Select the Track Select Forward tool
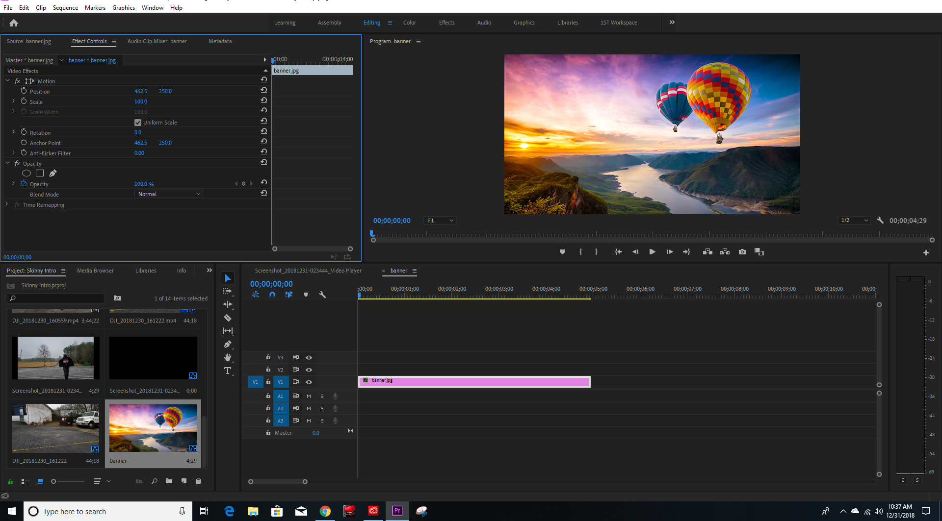Screen dimensions: 942x521 [x=228, y=291]
